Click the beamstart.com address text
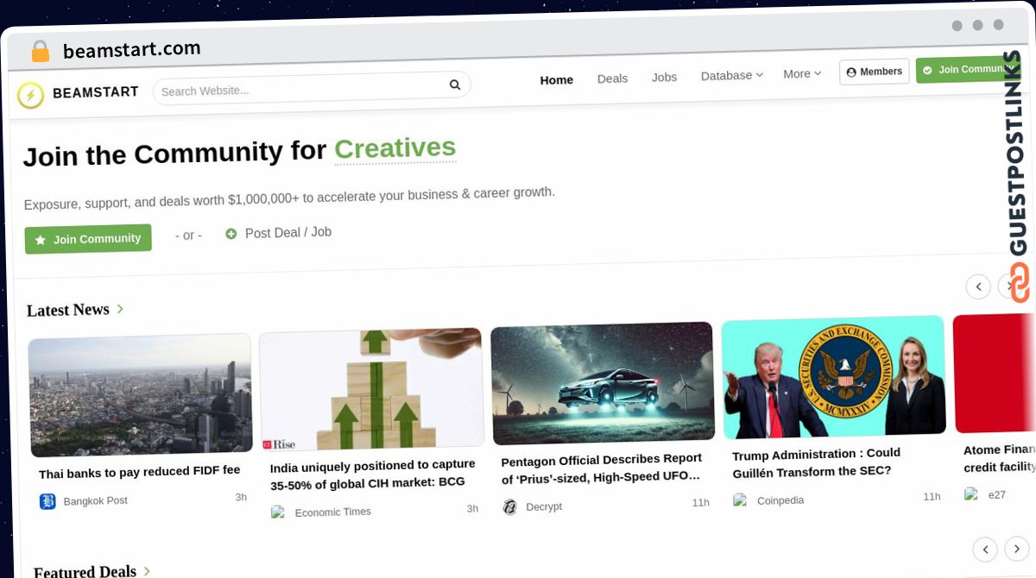This screenshot has width=1036, height=578. [131, 50]
